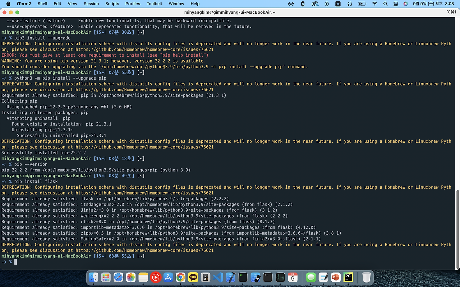This screenshot has height=287, width=460.
Task: Open Xcode from the Dock
Action: (x=230, y=277)
